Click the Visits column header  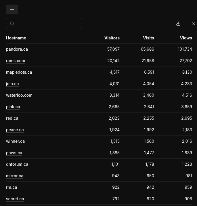[148, 38]
